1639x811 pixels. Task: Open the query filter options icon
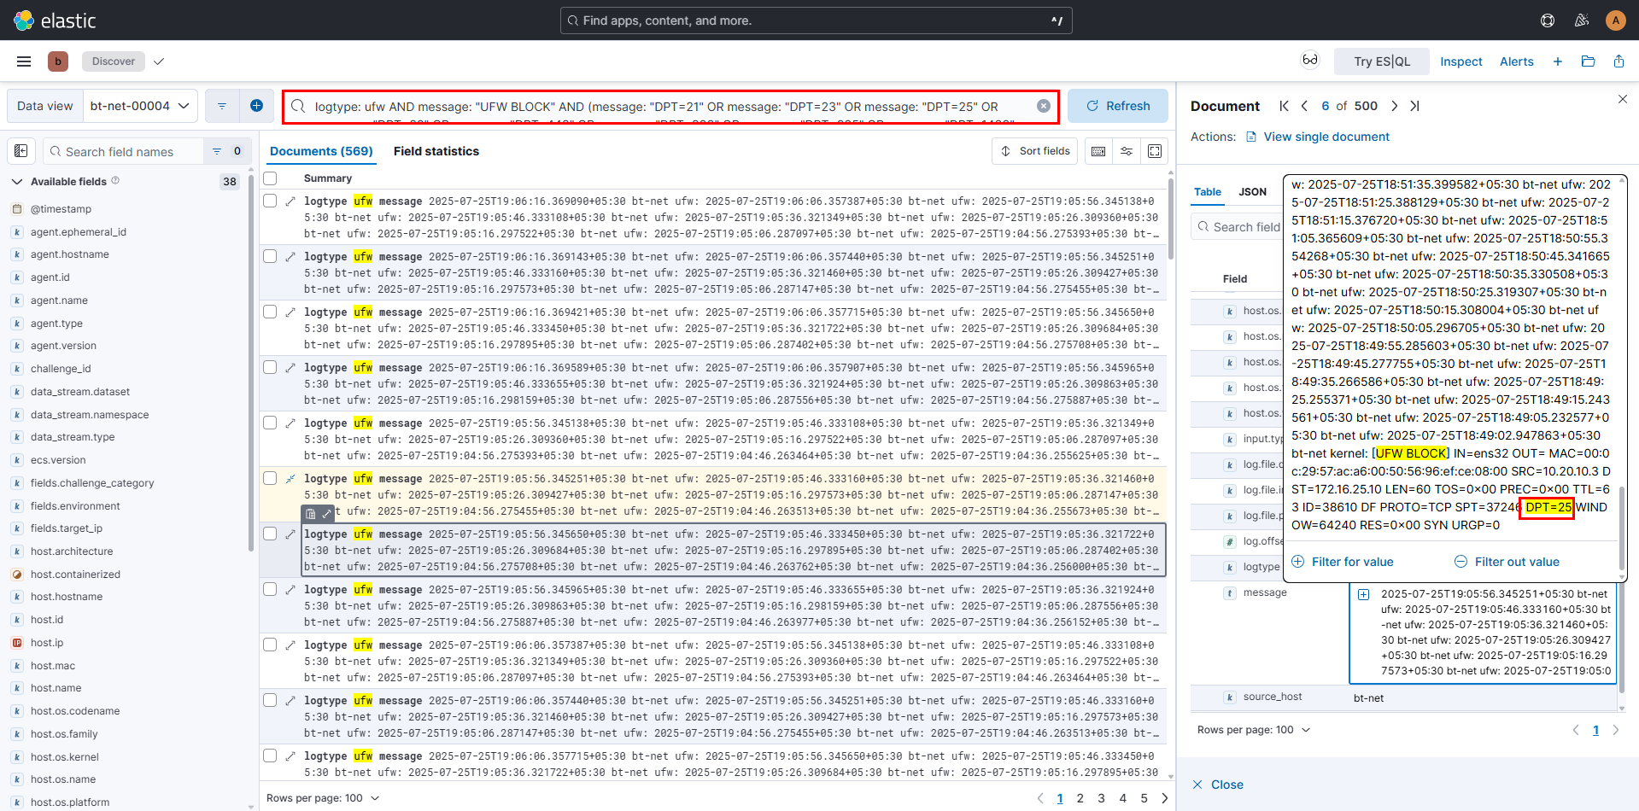[222, 106]
